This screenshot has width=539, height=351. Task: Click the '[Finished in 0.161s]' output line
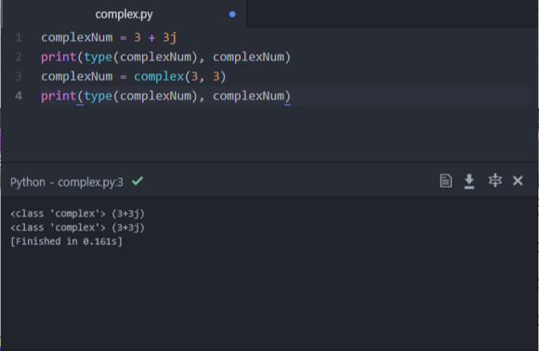coord(66,241)
